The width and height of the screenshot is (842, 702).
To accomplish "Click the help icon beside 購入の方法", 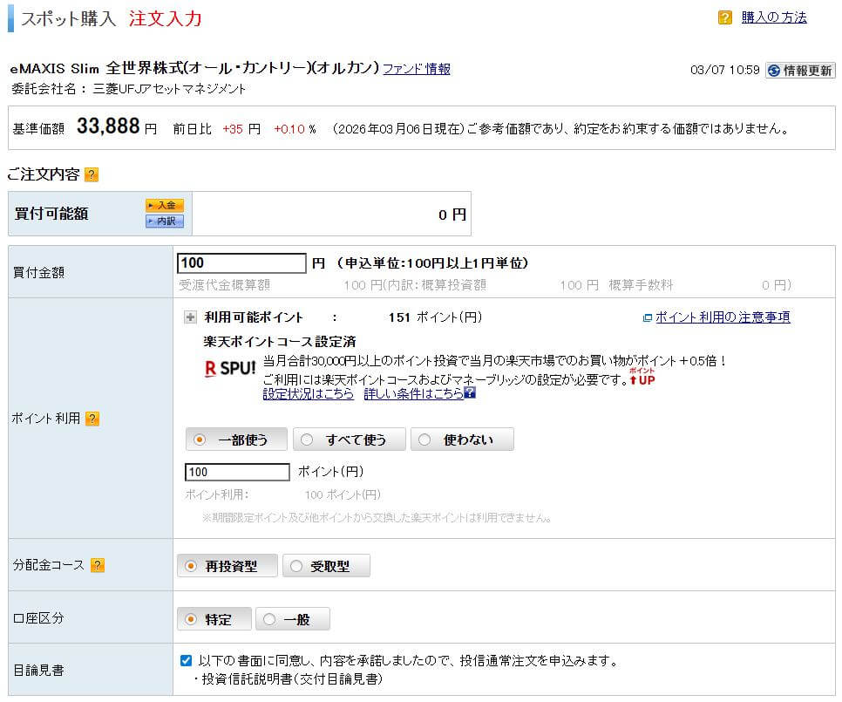I will [724, 17].
